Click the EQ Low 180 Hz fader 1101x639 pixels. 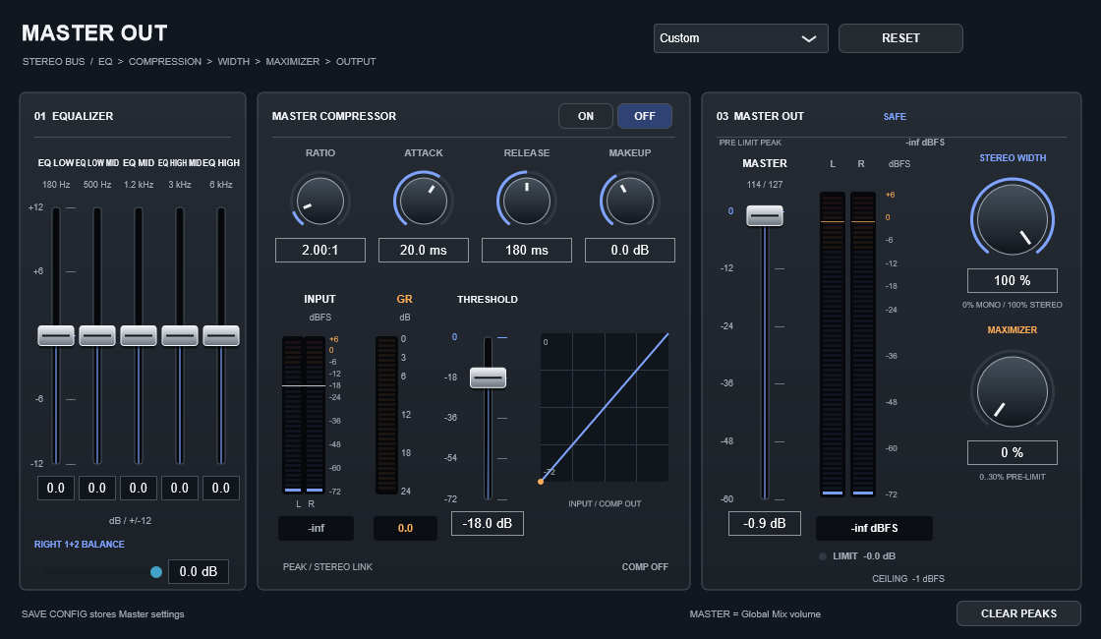tap(55, 335)
